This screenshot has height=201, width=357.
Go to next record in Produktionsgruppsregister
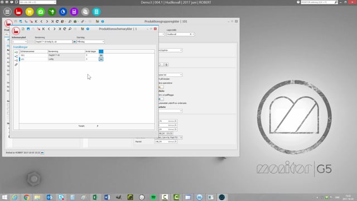(47, 21)
